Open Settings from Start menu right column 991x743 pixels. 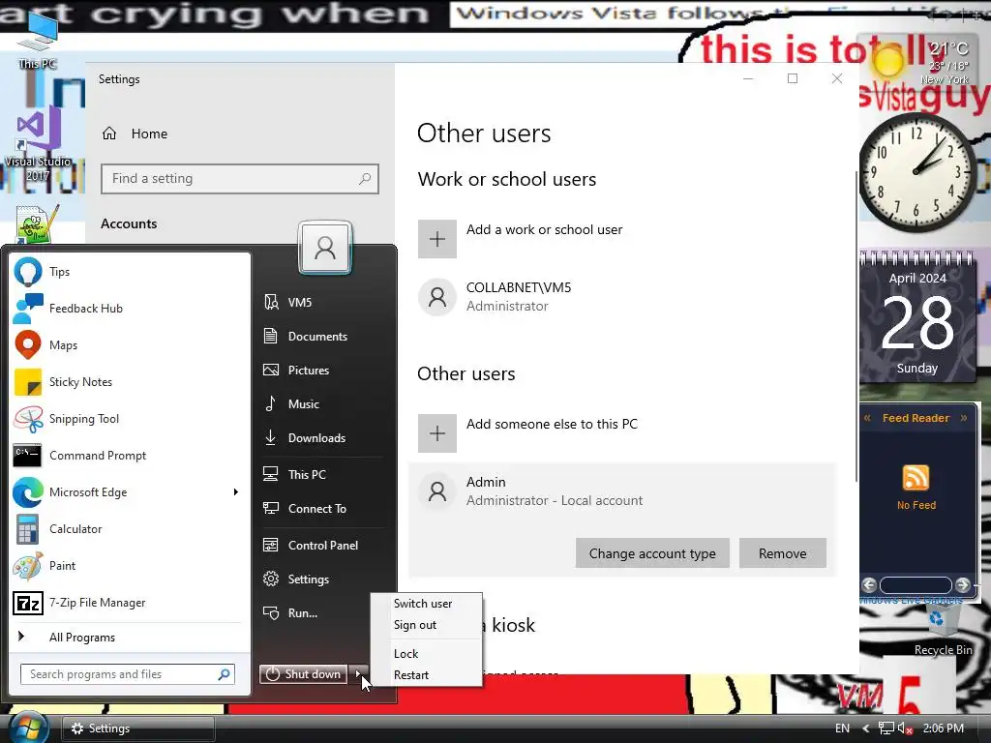point(322,580)
